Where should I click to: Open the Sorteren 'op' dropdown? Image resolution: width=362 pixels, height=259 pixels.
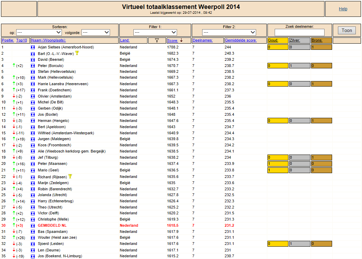click(39, 33)
